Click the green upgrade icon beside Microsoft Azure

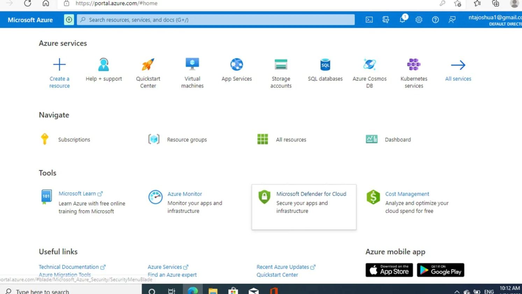[69, 20]
